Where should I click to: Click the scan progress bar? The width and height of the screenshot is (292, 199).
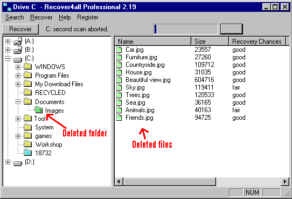186,29
